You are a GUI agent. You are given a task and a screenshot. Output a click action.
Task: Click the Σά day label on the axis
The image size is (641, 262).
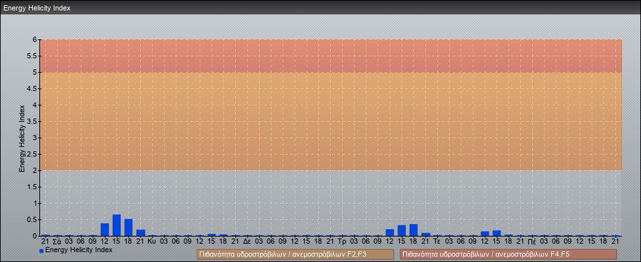[x=57, y=242]
